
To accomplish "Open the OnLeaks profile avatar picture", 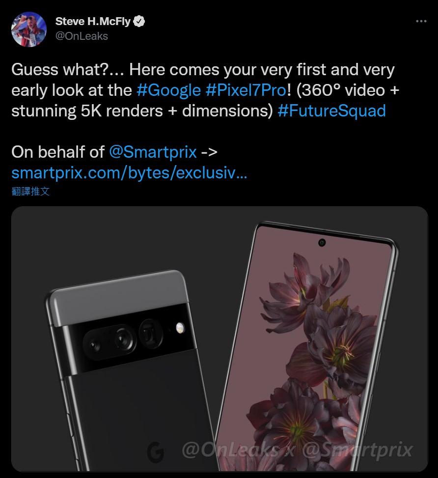I will (x=29, y=28).
